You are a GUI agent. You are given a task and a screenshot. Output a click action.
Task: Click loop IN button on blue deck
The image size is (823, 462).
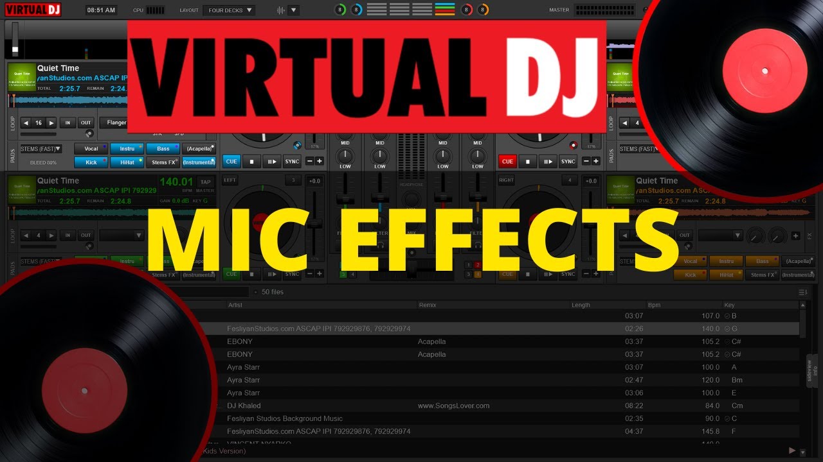68,123
